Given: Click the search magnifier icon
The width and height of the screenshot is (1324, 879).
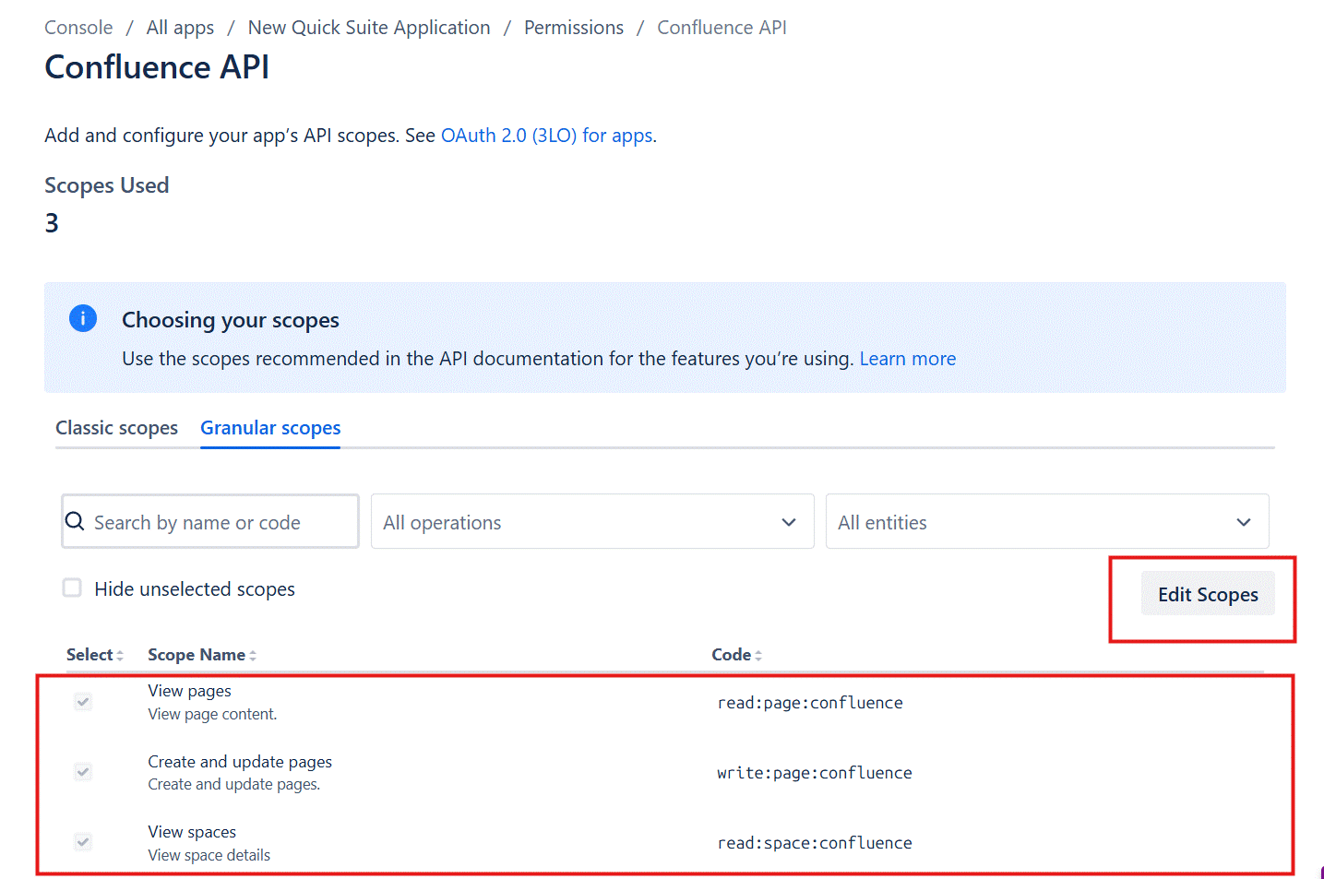Looking at the screenshot, I should pos(76,522).
